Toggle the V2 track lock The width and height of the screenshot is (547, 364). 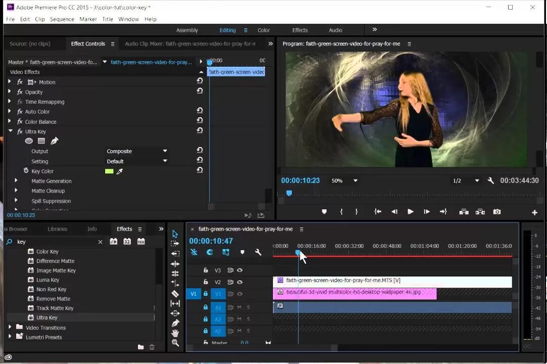(205, 282)
